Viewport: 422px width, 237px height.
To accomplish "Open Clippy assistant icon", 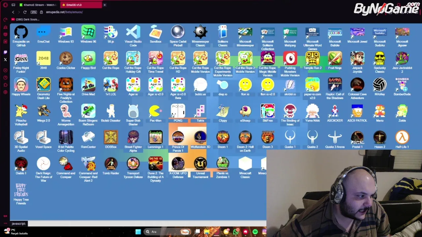I will pyautogui.click(x=223, y=113).
